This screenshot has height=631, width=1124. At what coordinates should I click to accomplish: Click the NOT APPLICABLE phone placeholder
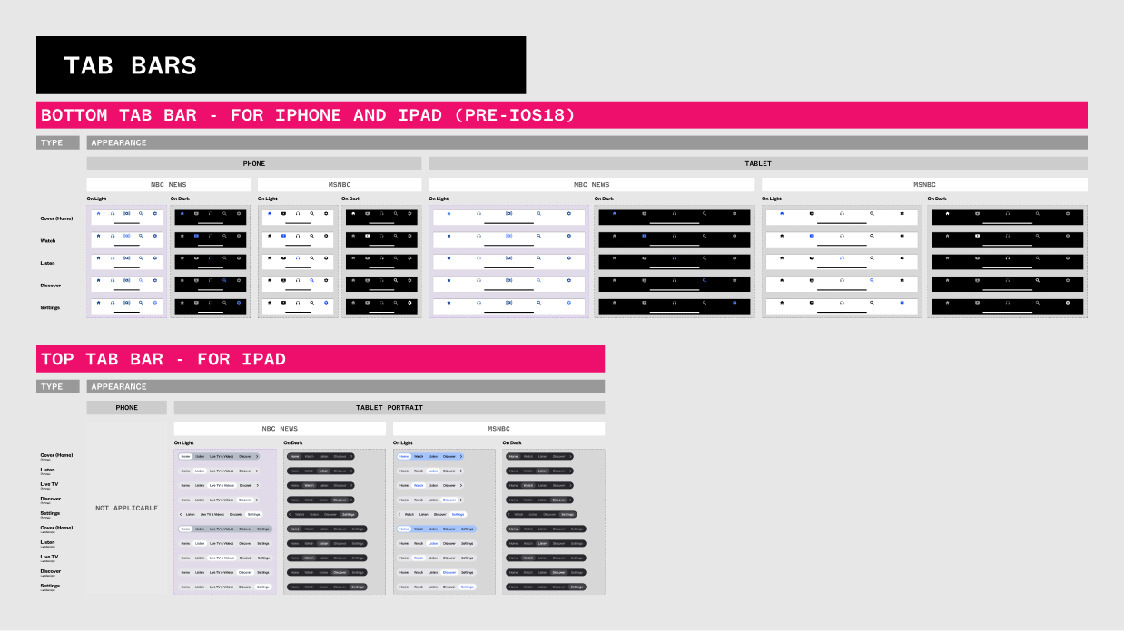coord(126,508)
